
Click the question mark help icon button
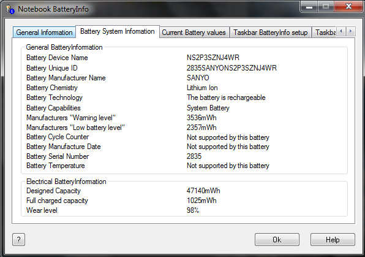18,239
